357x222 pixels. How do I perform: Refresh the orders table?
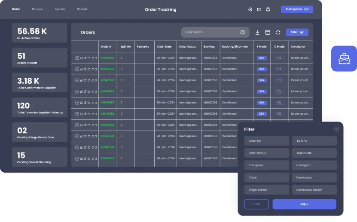pos(278,32)
